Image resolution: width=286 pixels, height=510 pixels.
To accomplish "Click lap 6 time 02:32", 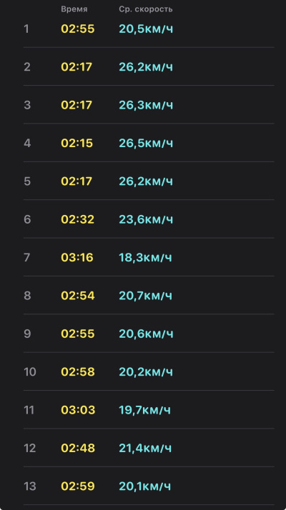I will click(77, 219).
